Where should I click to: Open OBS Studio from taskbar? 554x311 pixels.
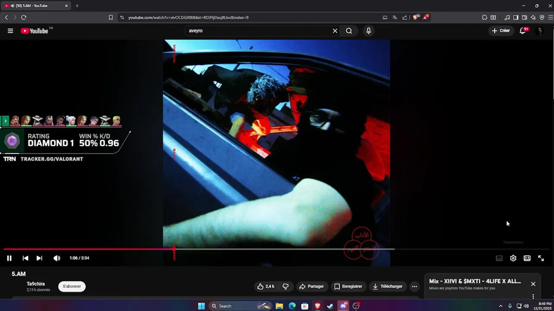[356, 306]
